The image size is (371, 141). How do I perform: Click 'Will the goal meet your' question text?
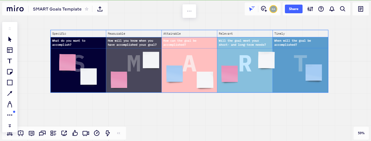[242, 43]
